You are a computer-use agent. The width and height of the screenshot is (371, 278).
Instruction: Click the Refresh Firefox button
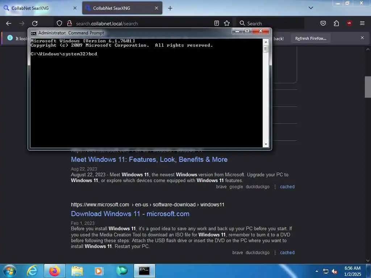tap(310, 38)
